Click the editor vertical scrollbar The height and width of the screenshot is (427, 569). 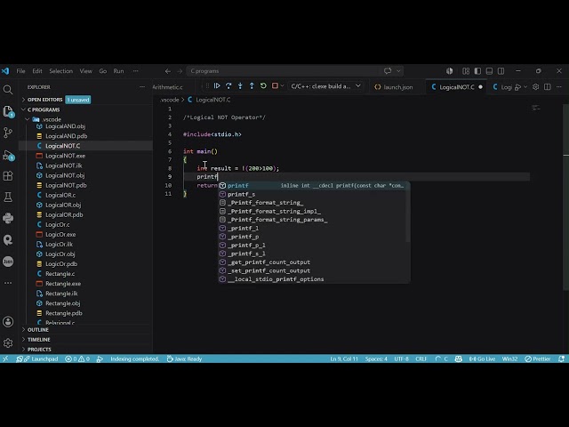(565, 196)
